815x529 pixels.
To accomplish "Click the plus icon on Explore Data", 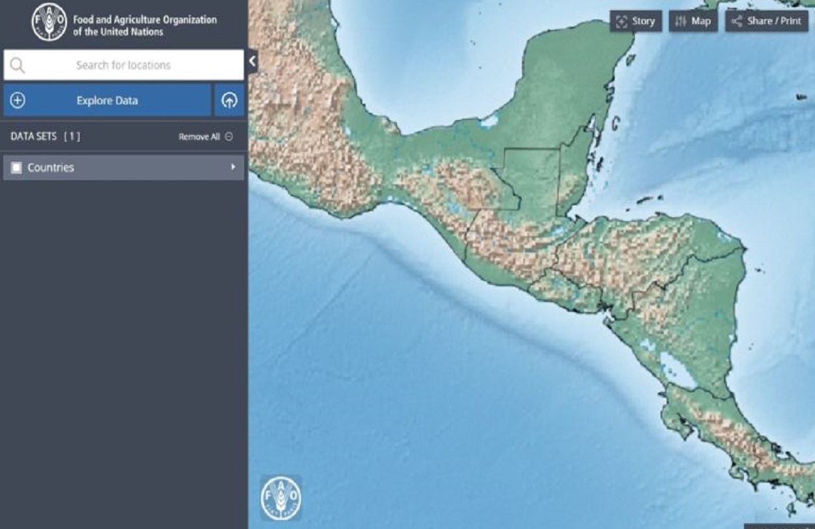I will [x=18, y=100].
